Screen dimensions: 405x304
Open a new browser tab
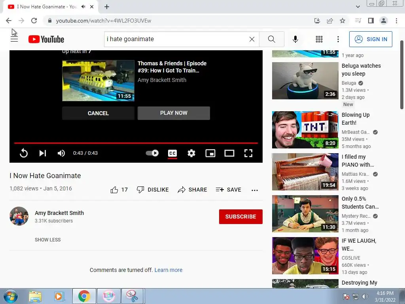coord(107,7)
